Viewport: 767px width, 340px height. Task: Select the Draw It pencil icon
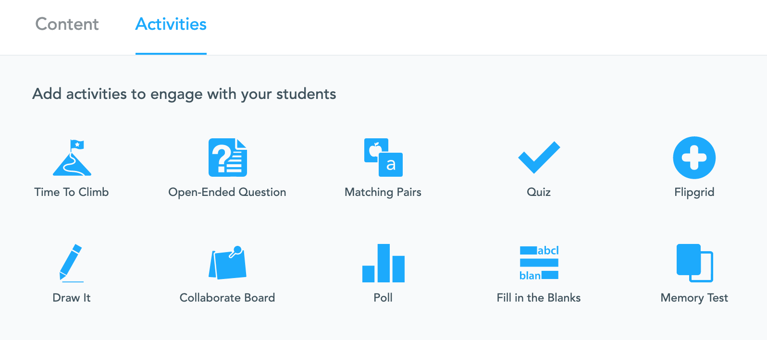click(72, 263)
